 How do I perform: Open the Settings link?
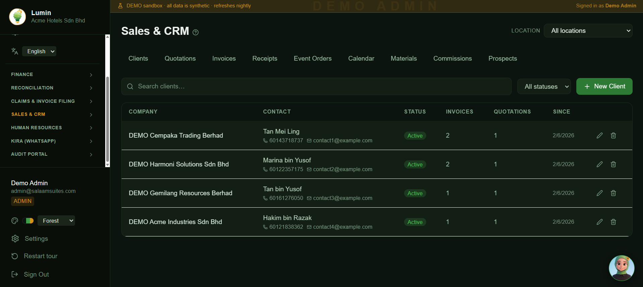point(36,238)
